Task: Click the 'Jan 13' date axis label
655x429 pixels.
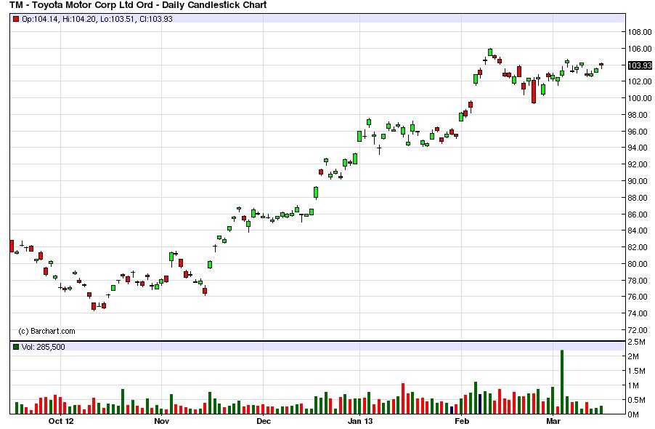Action: click(359, 421)
